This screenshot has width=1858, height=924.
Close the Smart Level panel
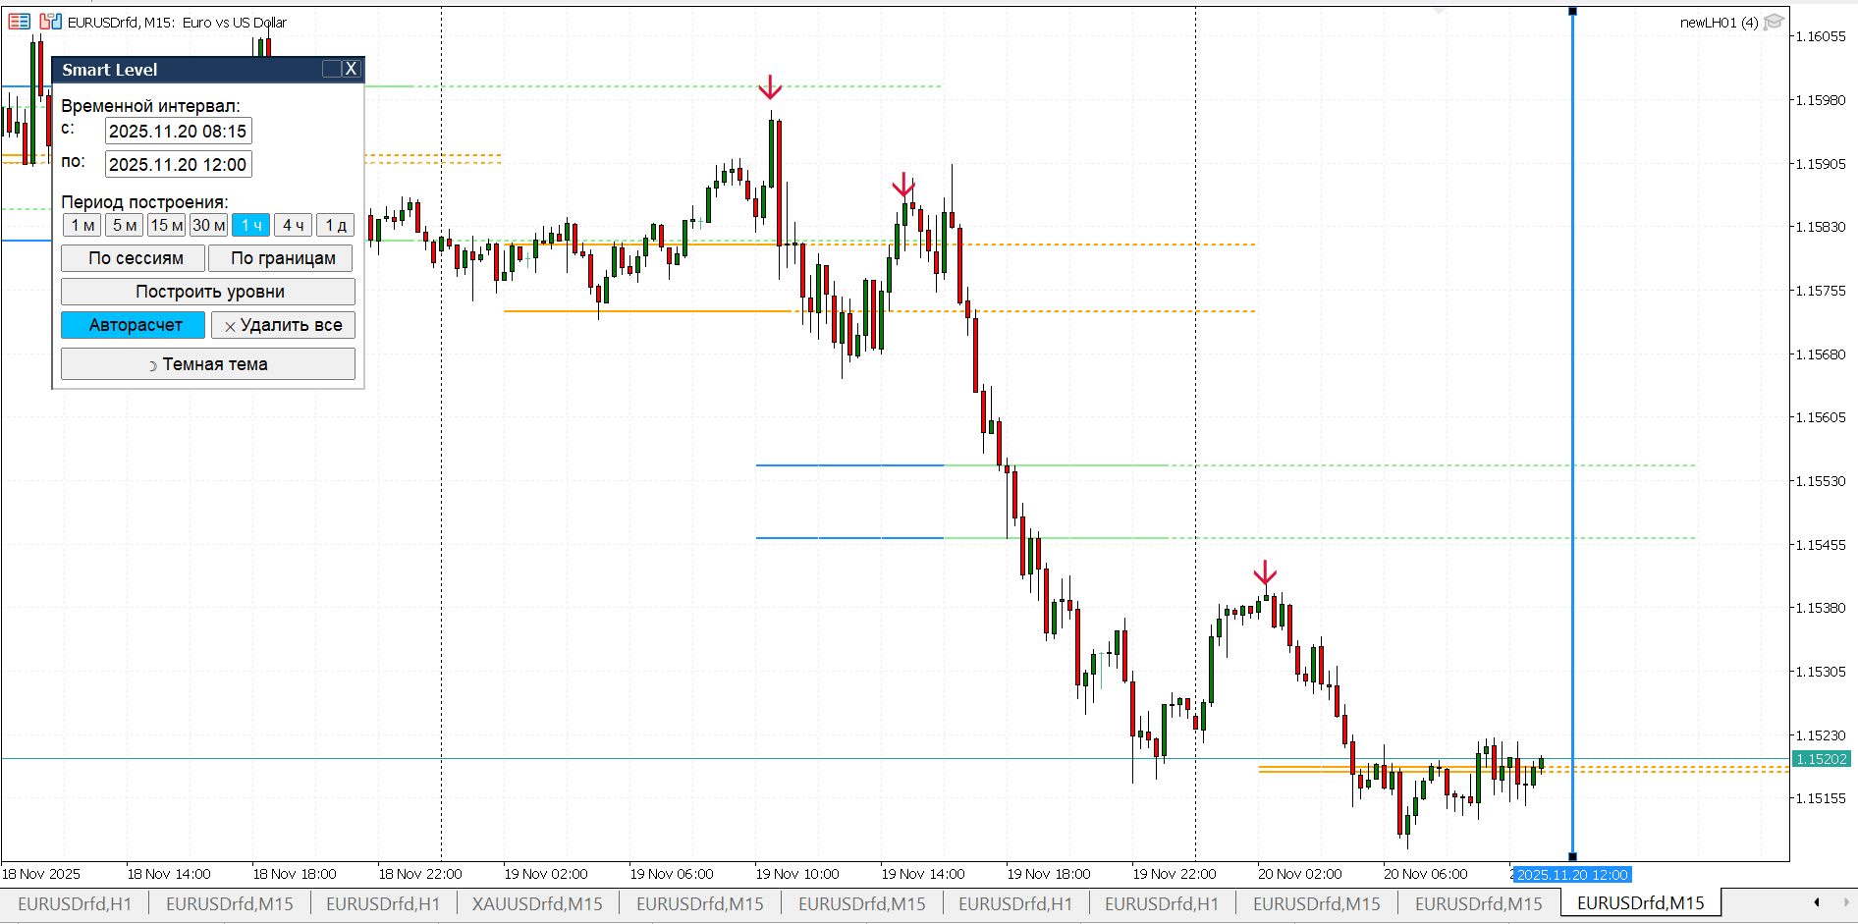[x=351, y=69]
